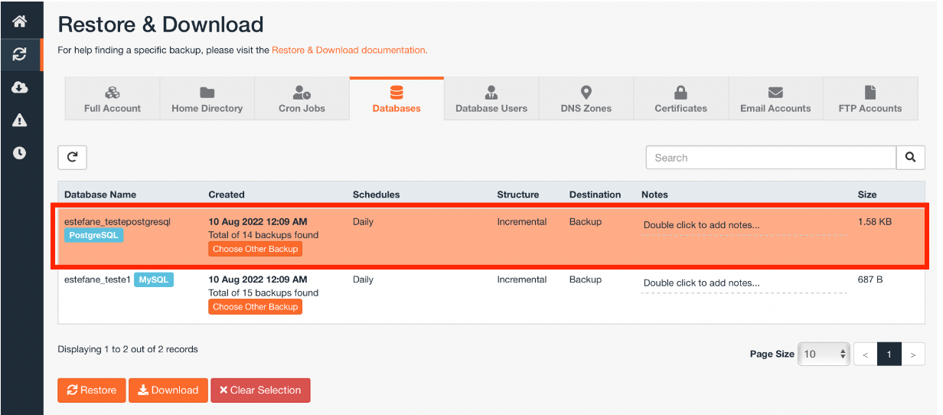Screen dimensions: 943x415
Task: Sort by Schedules column header
Action: (x=377, y=194)
